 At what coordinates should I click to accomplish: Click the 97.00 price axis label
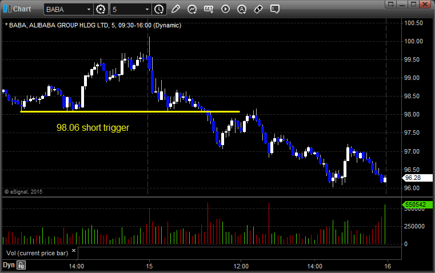[412, 151]
